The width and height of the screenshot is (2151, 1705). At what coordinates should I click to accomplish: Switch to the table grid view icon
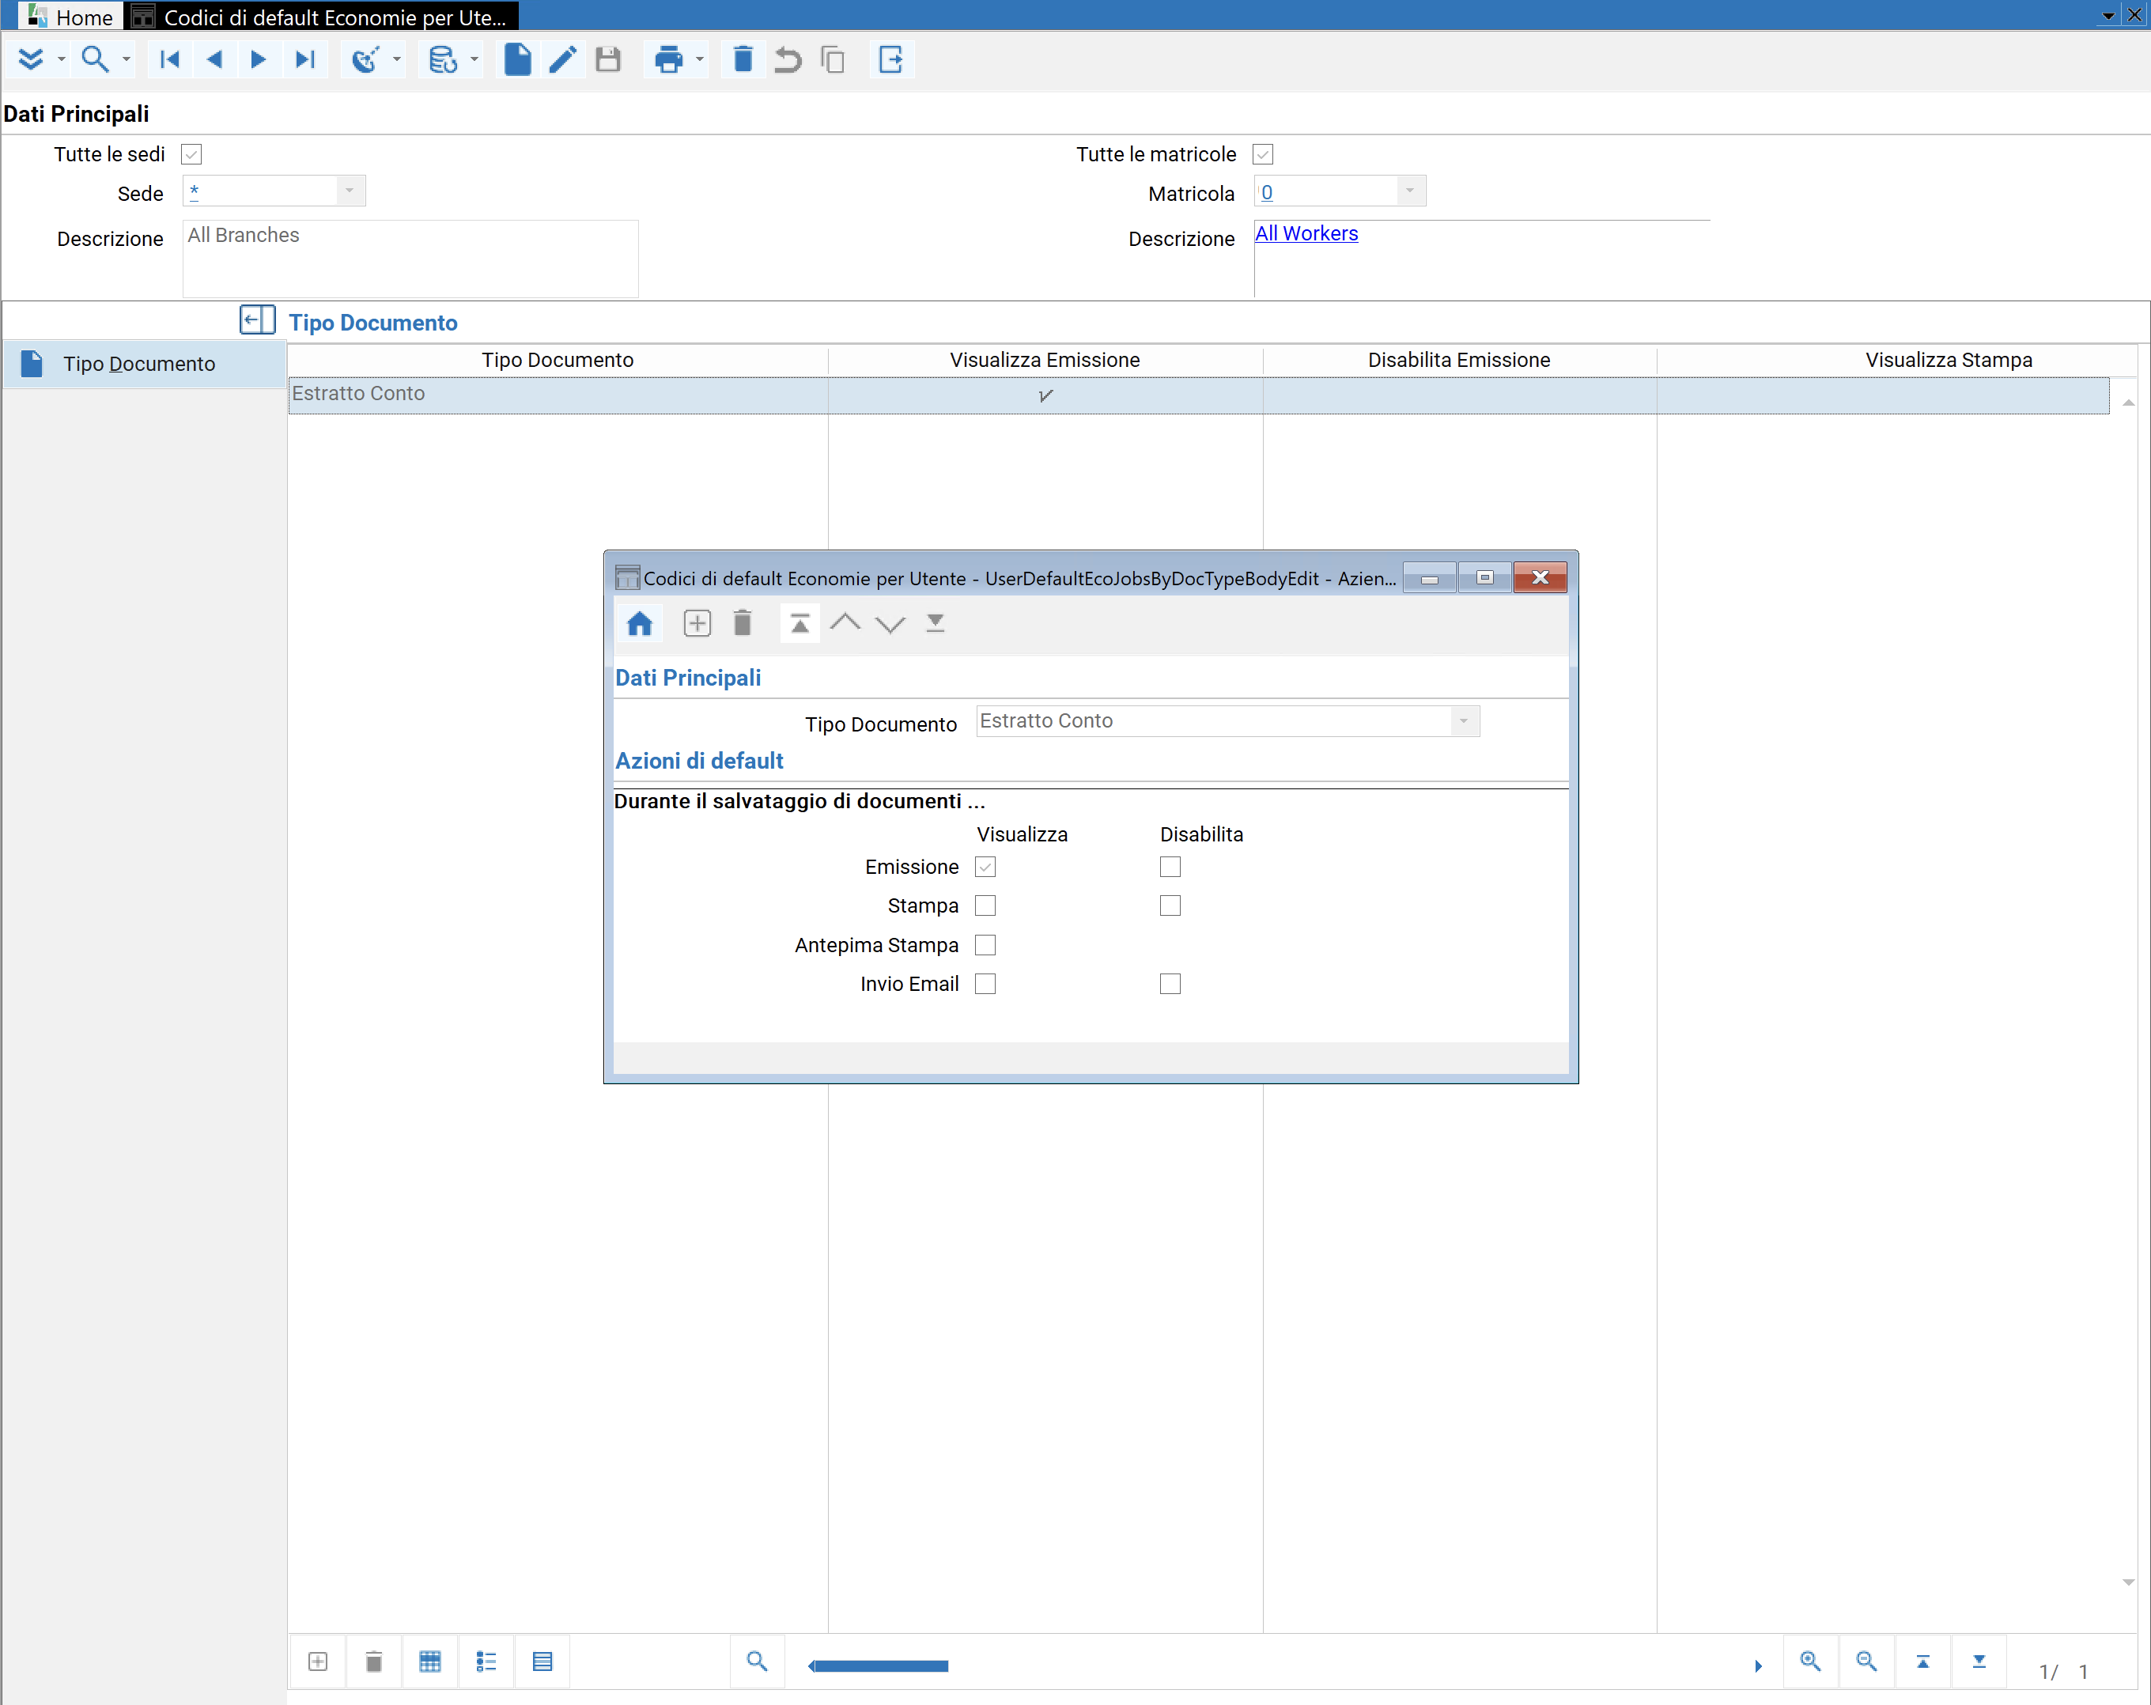click(x=430, y=1661)
